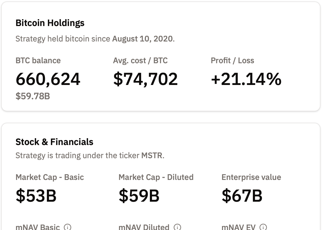
Task: Click the BTC balance label
Action: coord(38,61)
